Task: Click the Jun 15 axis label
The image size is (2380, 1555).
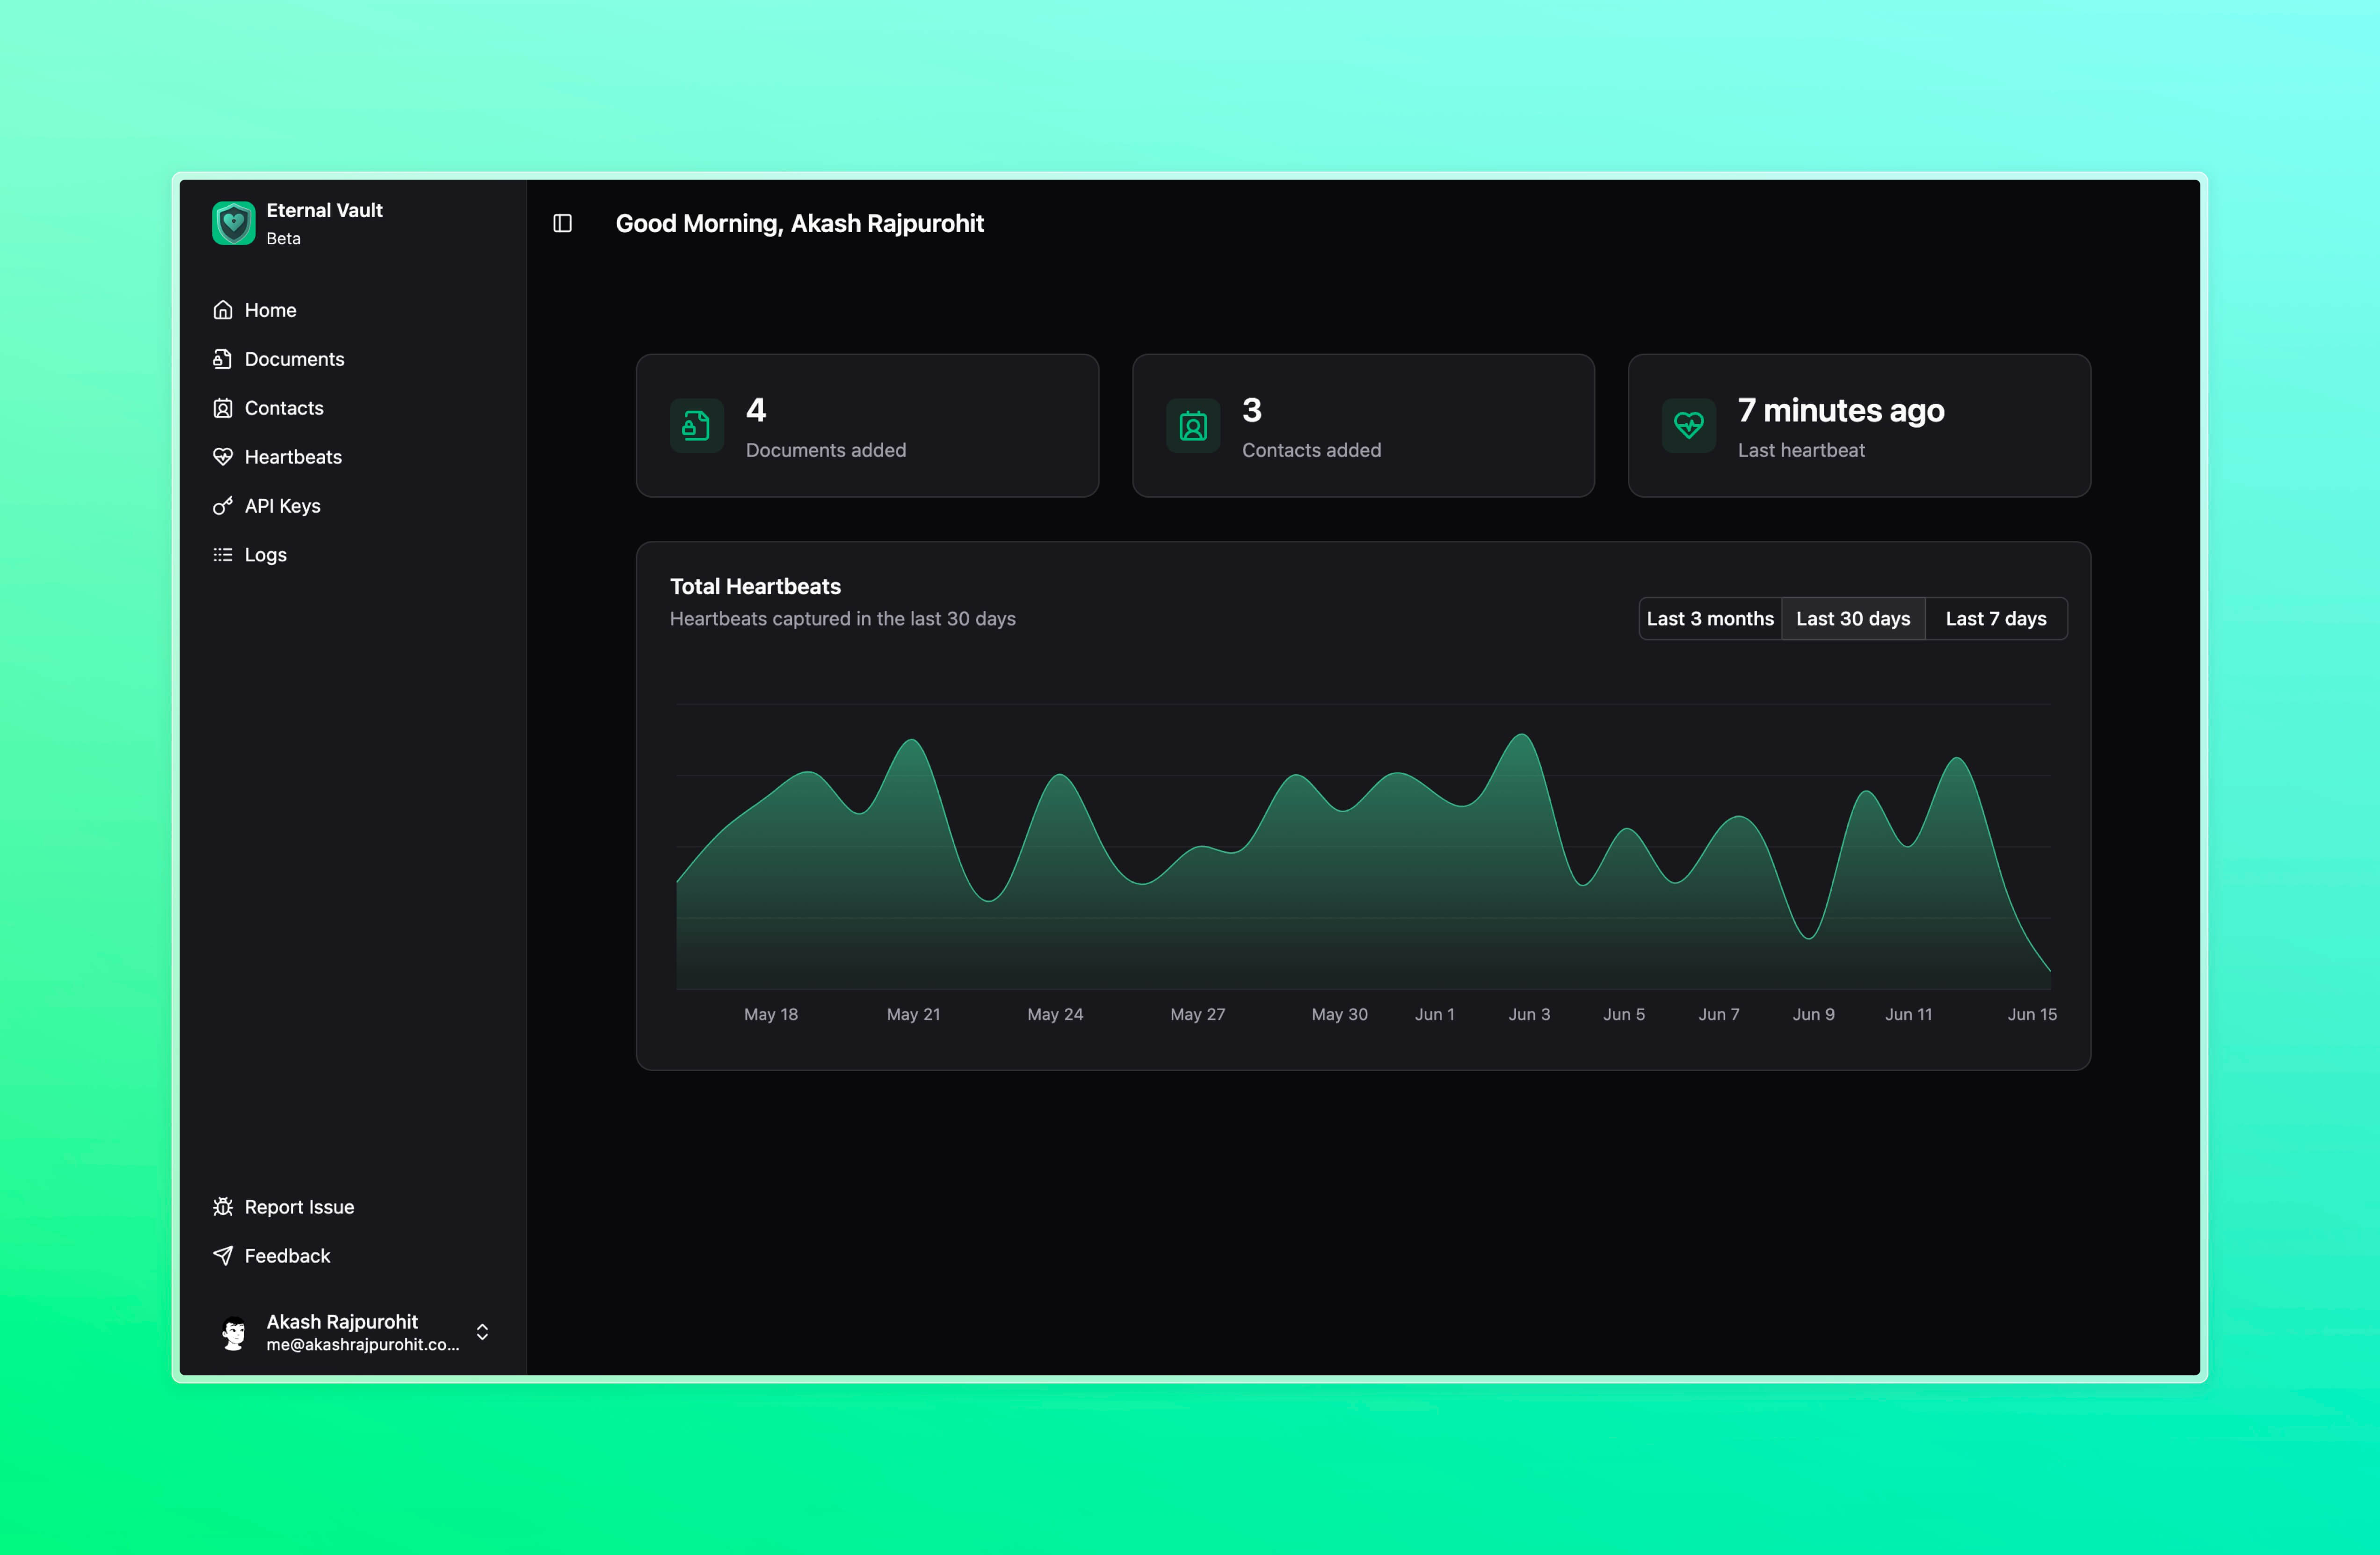Action: [x=2032, y=1014]
